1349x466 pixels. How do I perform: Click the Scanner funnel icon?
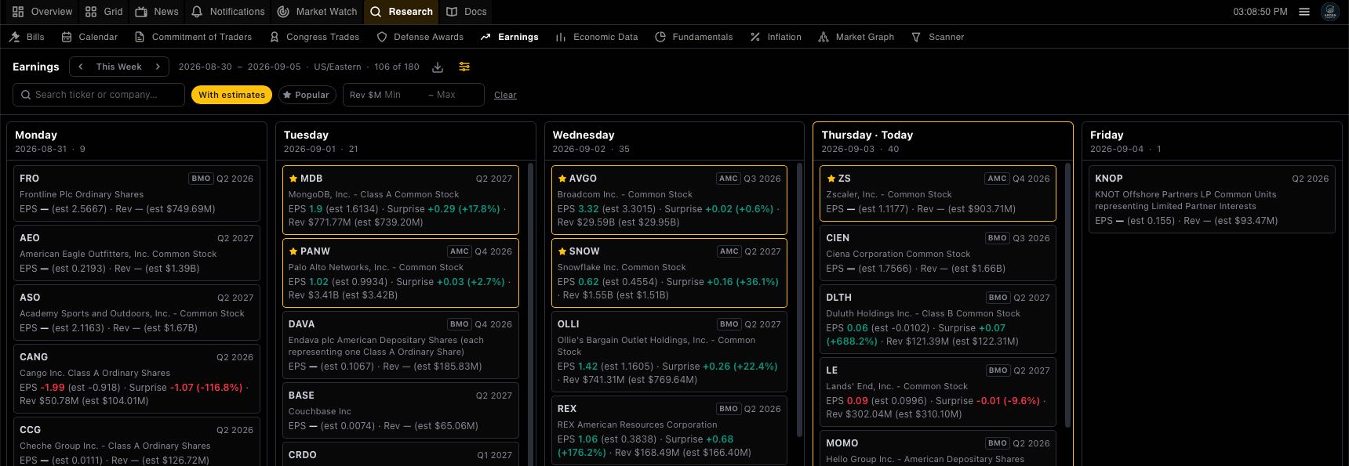click(x=916, y=37)
